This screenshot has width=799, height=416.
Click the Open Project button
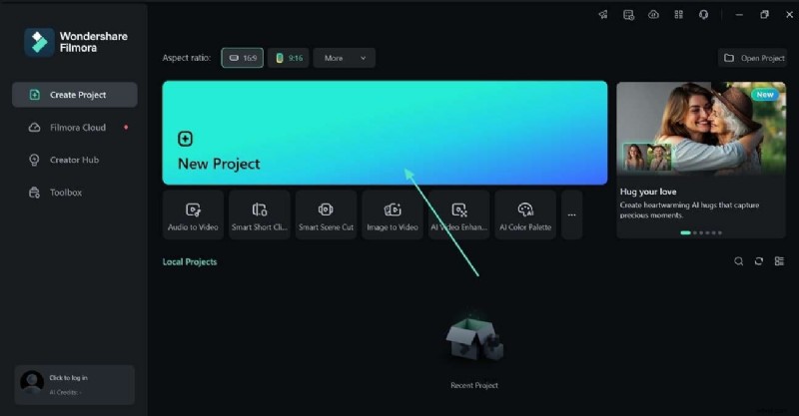click(x=753, y=58)
